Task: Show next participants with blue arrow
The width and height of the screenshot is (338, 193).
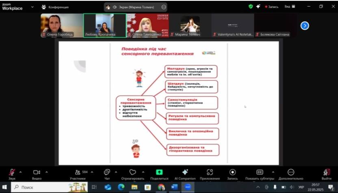Action: coord(305,26)
